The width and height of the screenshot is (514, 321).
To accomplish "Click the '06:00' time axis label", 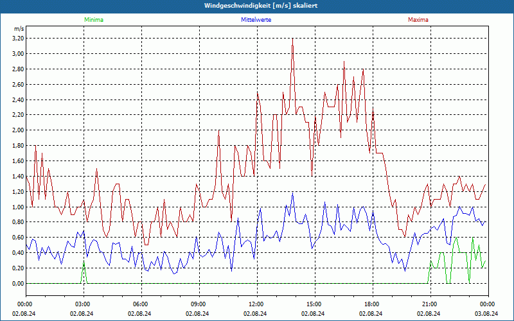I will tap(141, 304).
